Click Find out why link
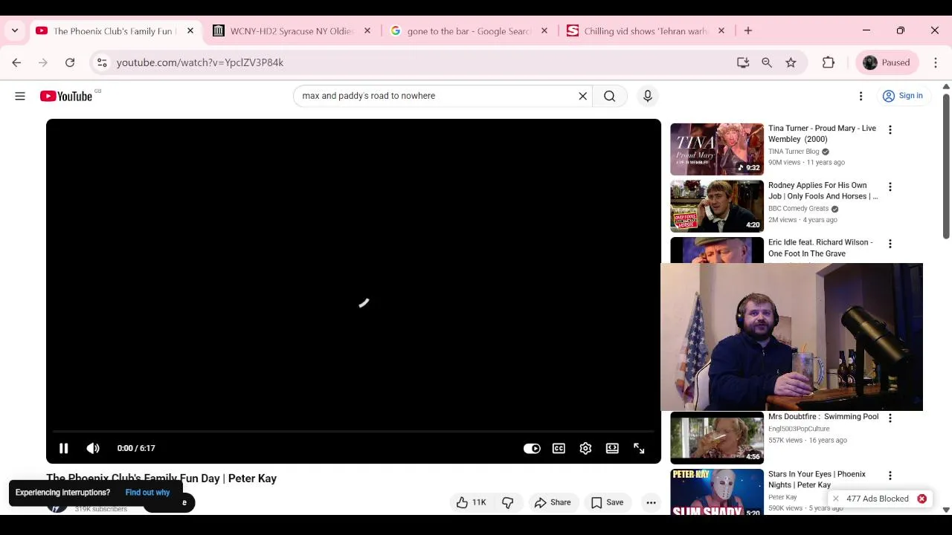The height and width of the screenshot is (535, 952). (x=147, y=493)
